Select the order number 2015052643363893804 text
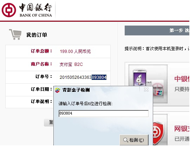This screenshot has height=151, width=190. (83, 77)
